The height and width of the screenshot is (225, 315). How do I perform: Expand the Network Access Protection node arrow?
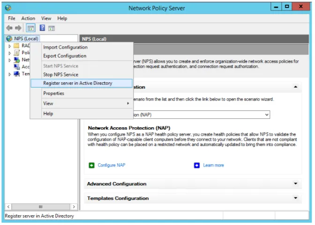tap(9, 60)
